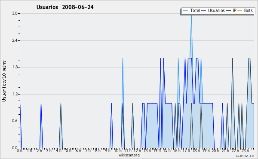Click the x-axis label "20 h"
This screenshot has width=258, height=159.
(216, 151)
